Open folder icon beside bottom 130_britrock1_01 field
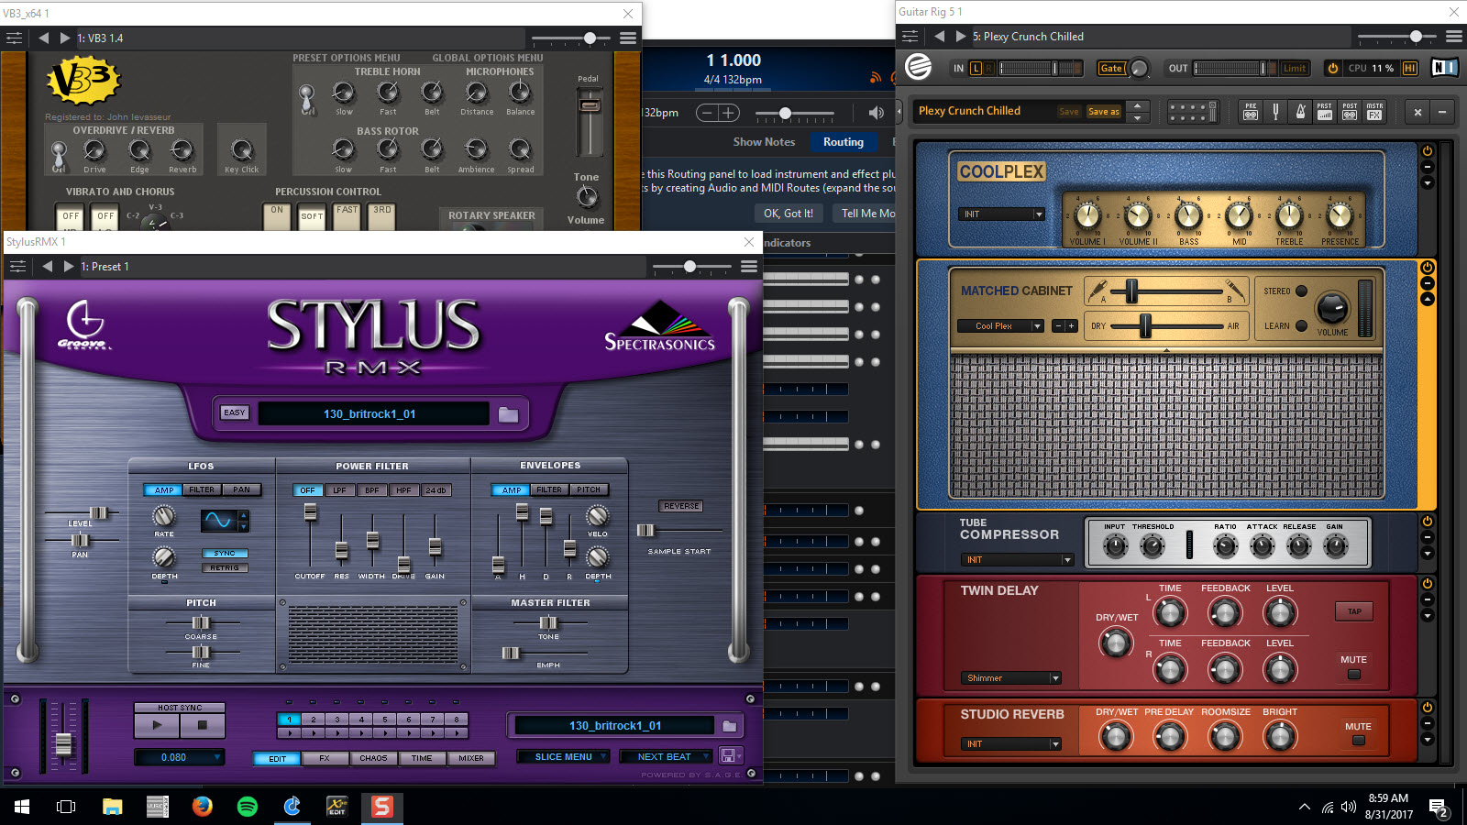 (x=730, y=726)
